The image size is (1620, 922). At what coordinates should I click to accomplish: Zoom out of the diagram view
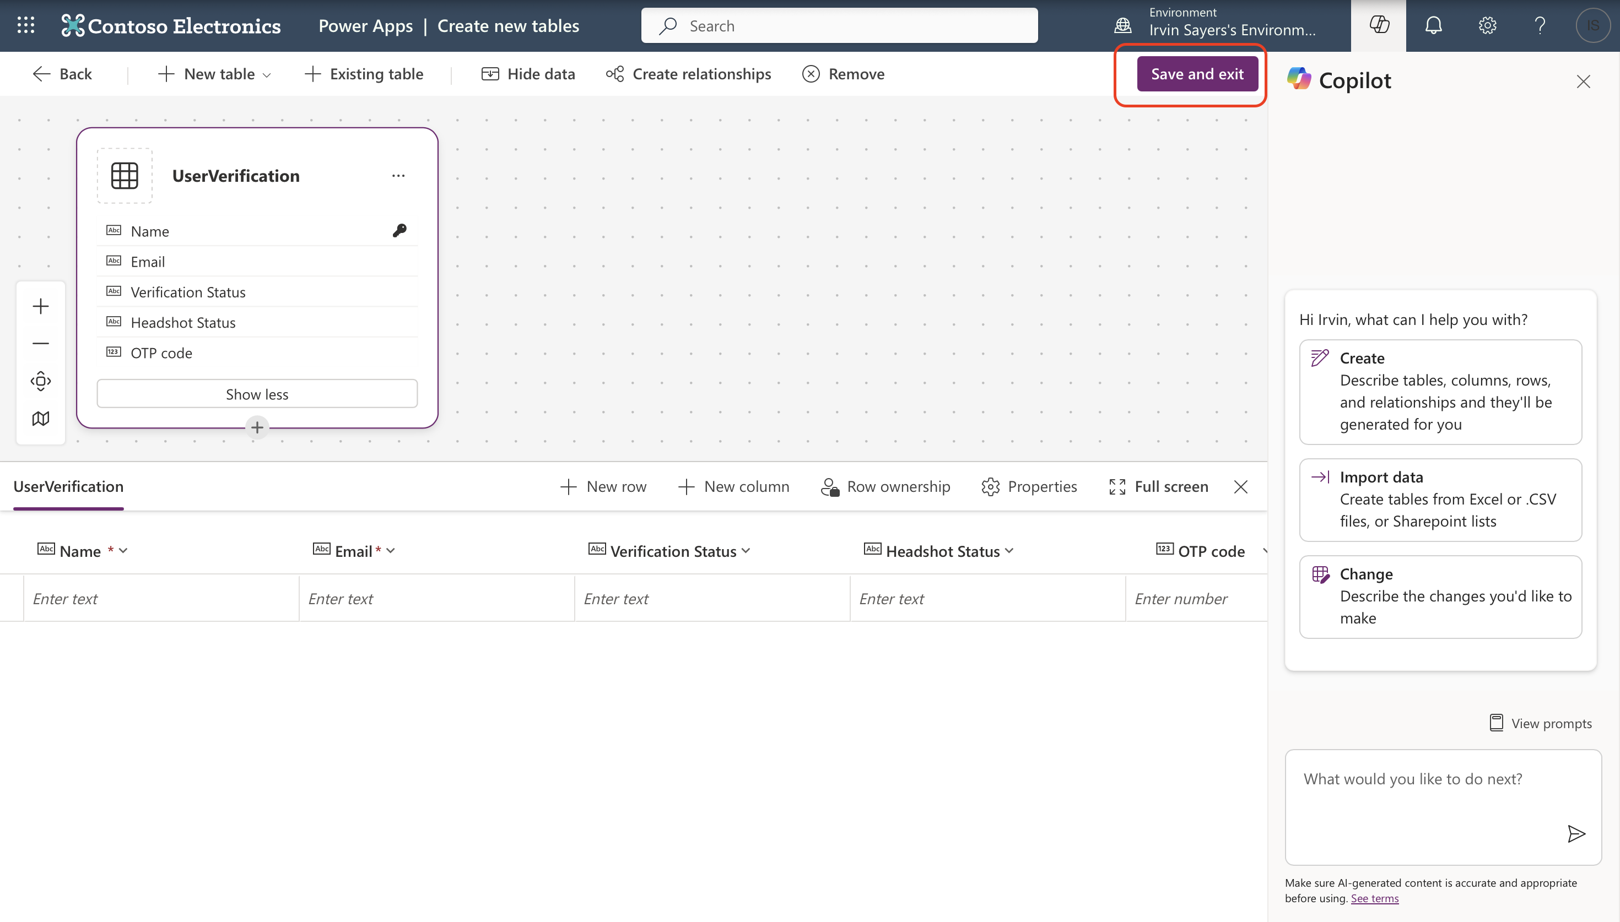[40, 343]
